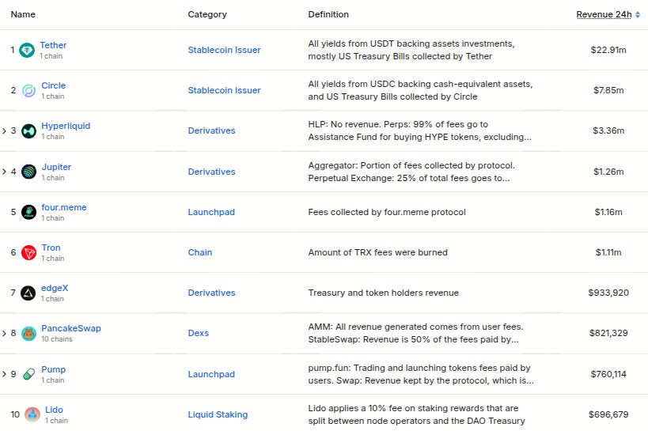The image size is (648, 431).
Task: Click the Pump pill icon
Action: [28, 374]
